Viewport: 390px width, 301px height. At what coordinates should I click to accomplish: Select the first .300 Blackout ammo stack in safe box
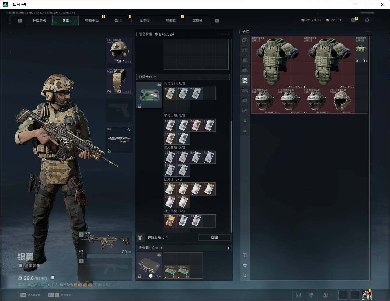(170, 272)
